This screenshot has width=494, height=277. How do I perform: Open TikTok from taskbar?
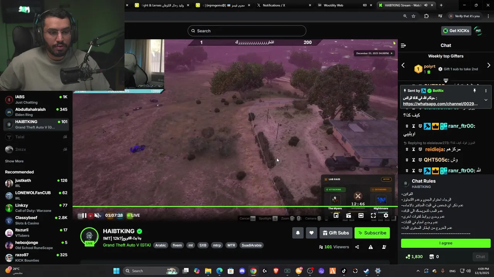344,271
